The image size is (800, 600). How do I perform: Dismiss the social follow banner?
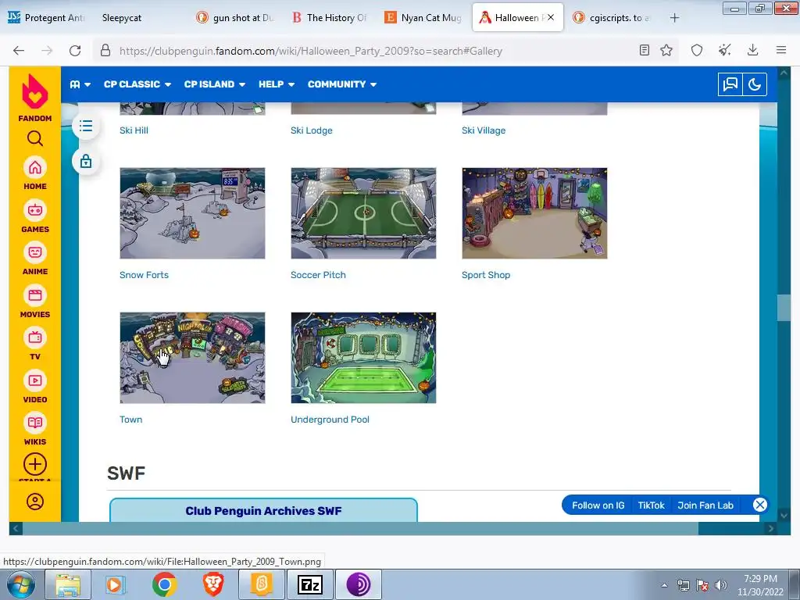759,505
